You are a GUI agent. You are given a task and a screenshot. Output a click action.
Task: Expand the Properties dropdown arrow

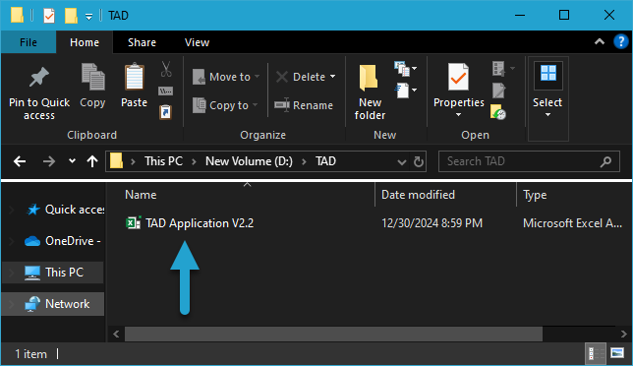pos(459,115)
